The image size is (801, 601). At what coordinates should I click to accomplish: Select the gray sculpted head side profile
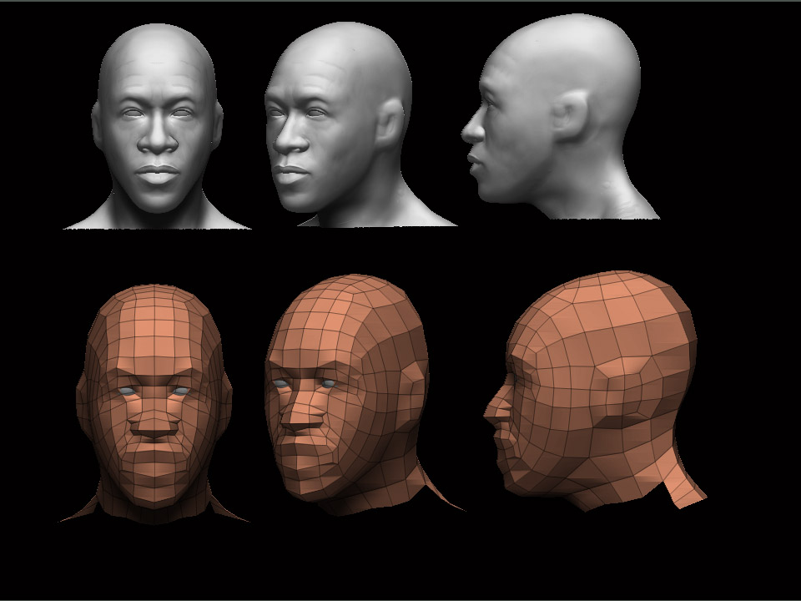coord(561,117)
